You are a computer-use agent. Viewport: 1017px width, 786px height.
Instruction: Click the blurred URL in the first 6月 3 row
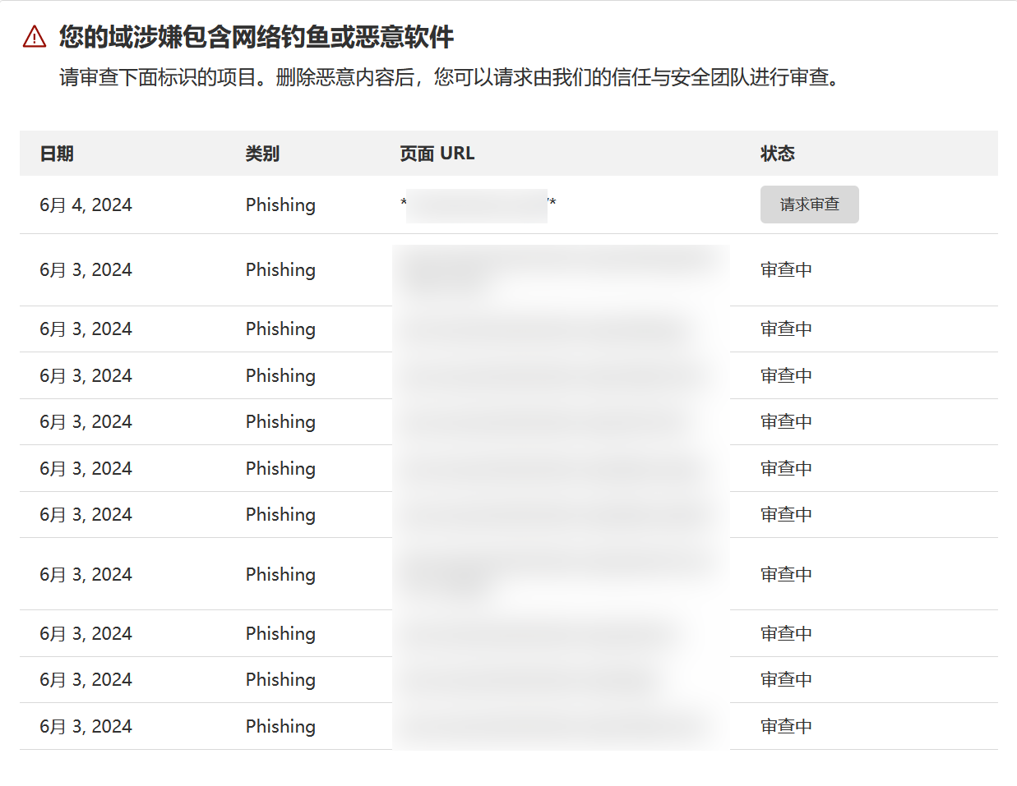click(559, 270)
